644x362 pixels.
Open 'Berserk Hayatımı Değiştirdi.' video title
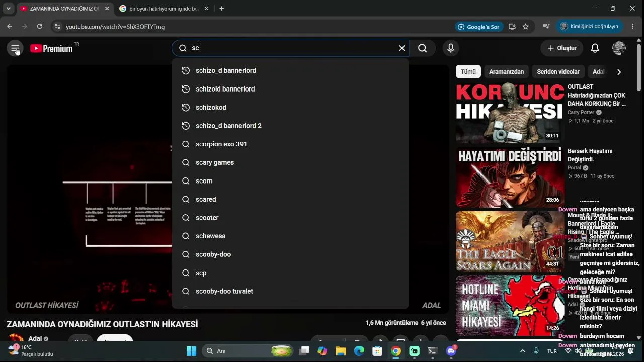click(x=590, y=155)
